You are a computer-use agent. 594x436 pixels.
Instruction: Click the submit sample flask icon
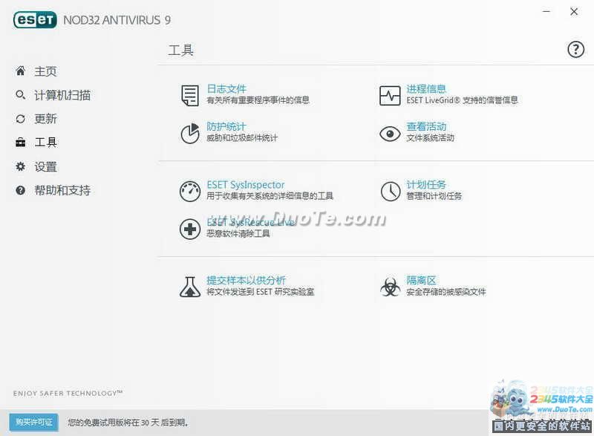point(190,287)
